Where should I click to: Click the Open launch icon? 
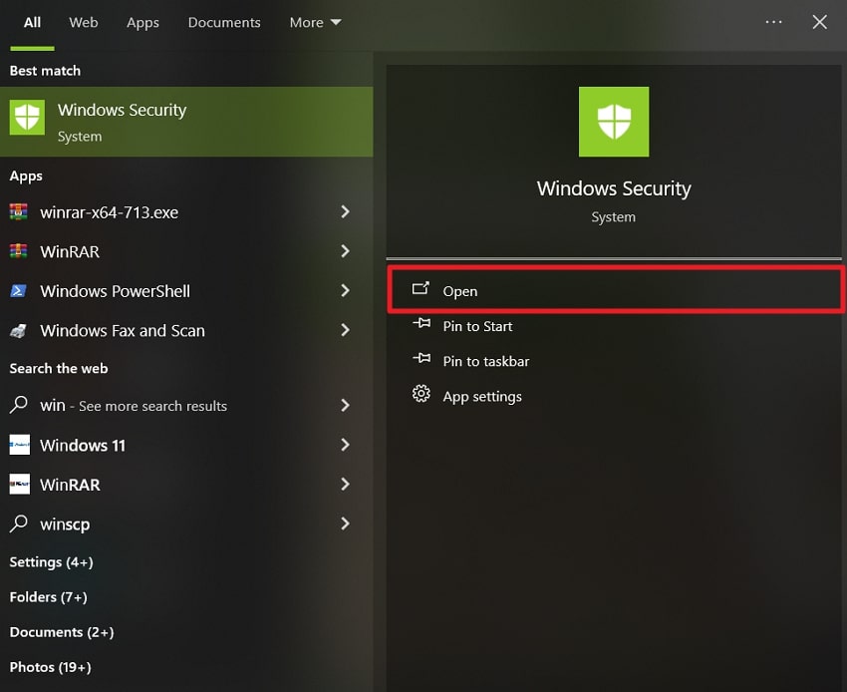click(421, 289)
